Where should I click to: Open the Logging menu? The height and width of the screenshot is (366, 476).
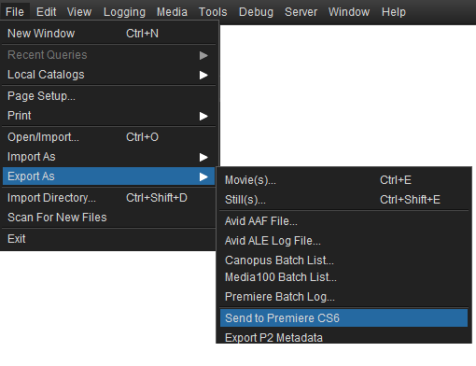(x=124, y=12)
